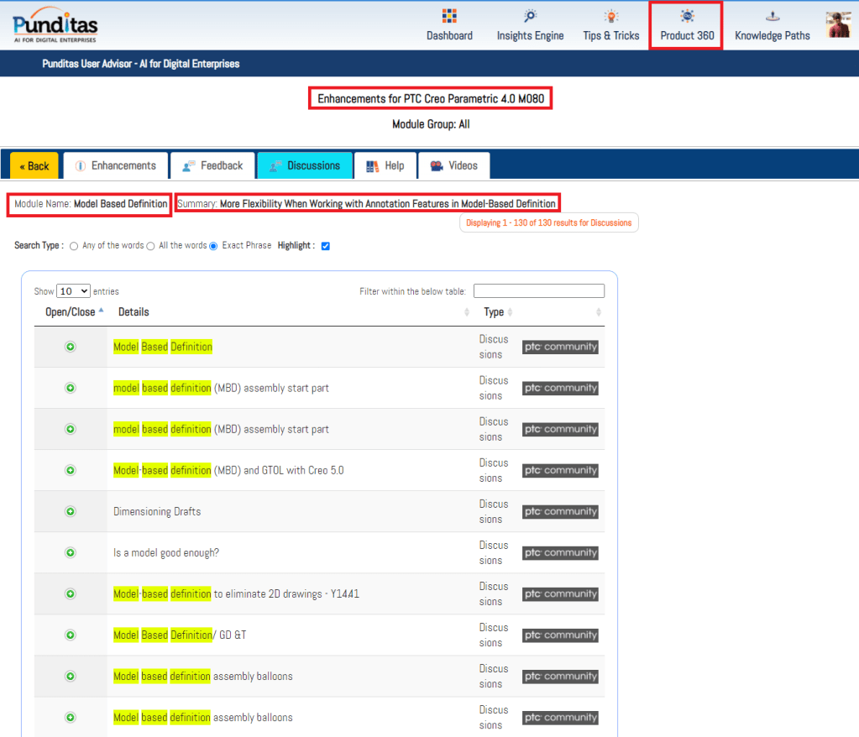Open the Show entries count dropdown
The width and height of the screenshot is (859, 737).
(x=73, y=291)
